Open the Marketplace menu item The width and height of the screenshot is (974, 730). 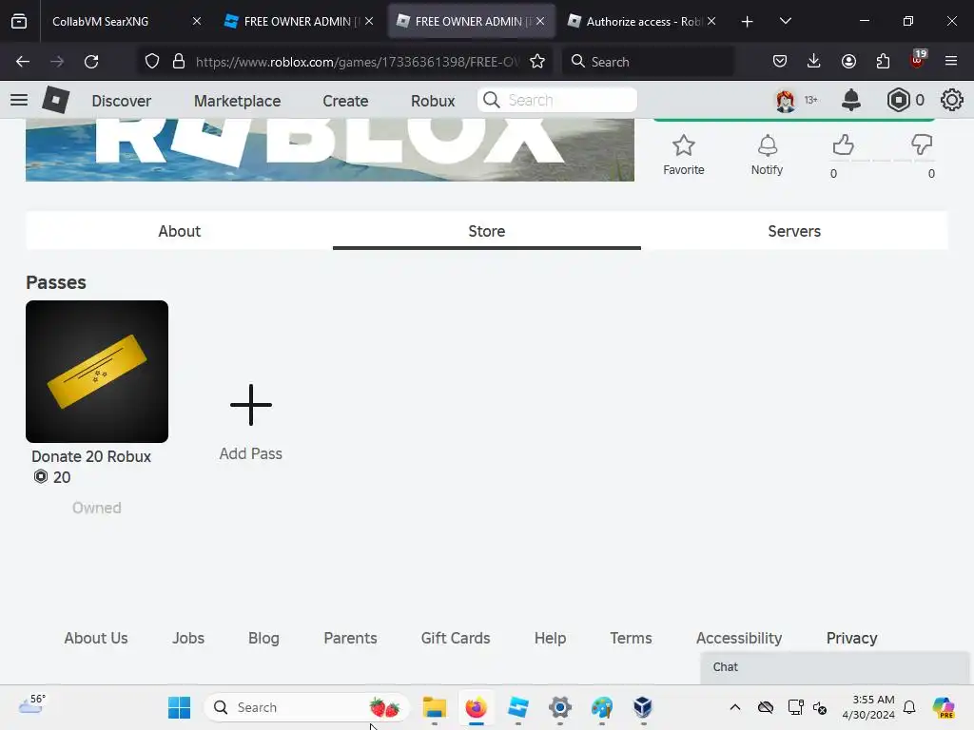[237, 101]
